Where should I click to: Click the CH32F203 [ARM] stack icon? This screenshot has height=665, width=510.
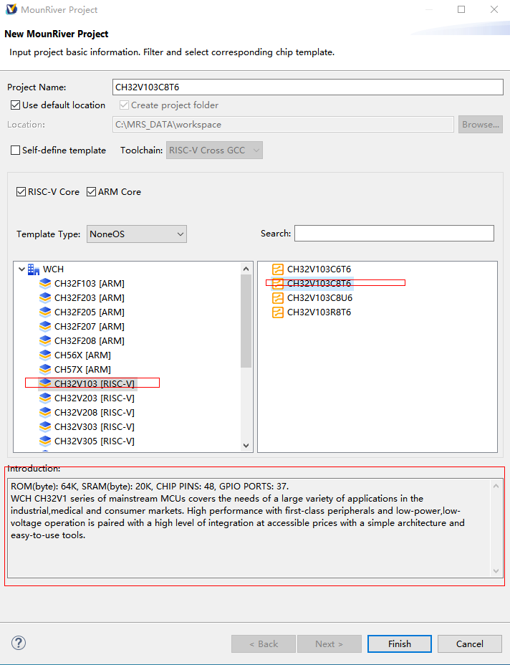tap(45, 297)
